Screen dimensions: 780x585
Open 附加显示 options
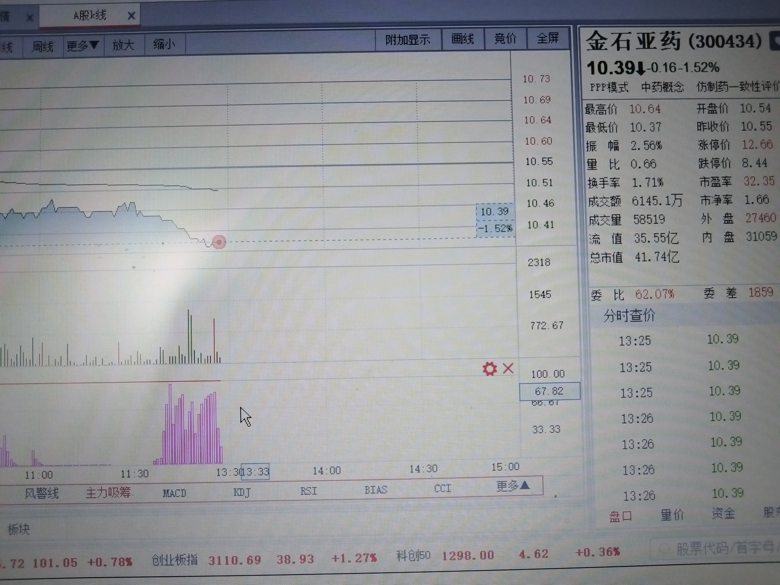pyautogui.click(x=408, y=40)
